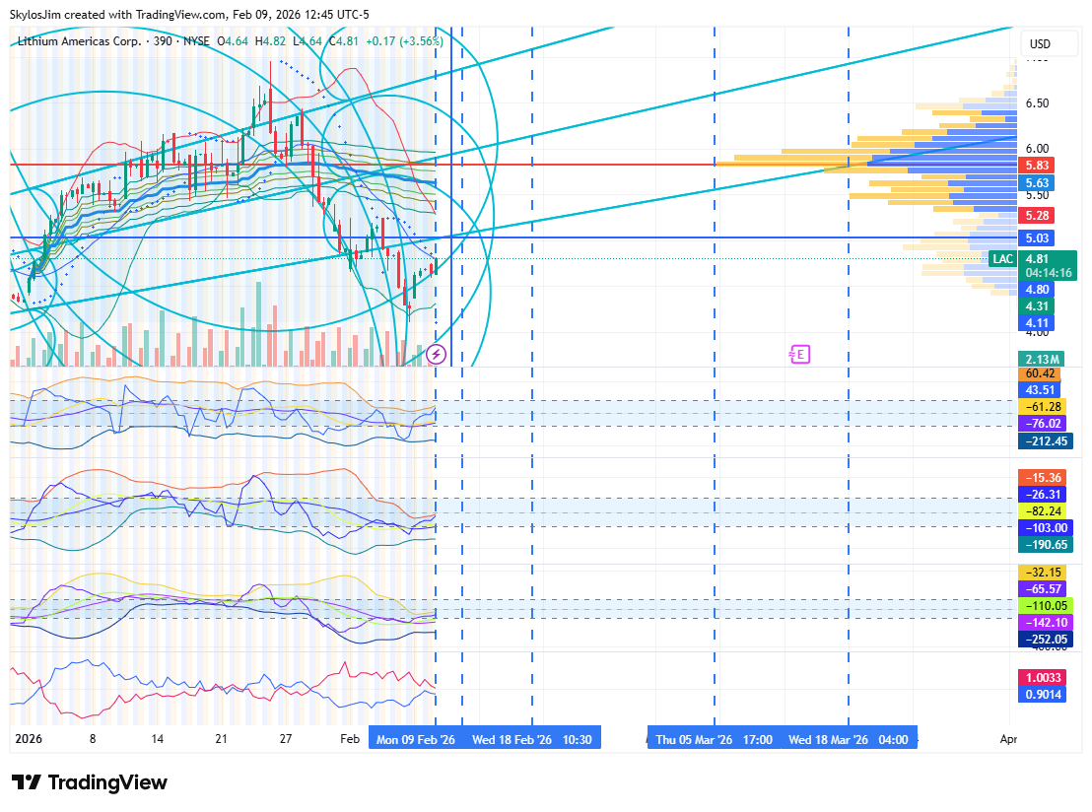Screen dimensions: 1092x812
Task: Click the lime green -110.05 value label
Action: [1044, 605]
